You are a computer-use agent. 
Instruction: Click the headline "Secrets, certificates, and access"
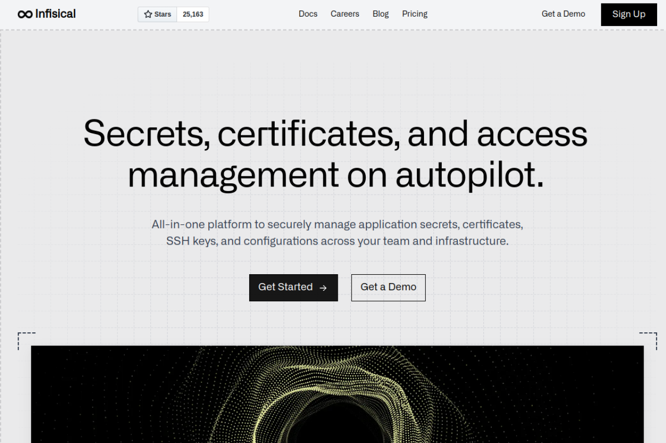pos(336,133)
